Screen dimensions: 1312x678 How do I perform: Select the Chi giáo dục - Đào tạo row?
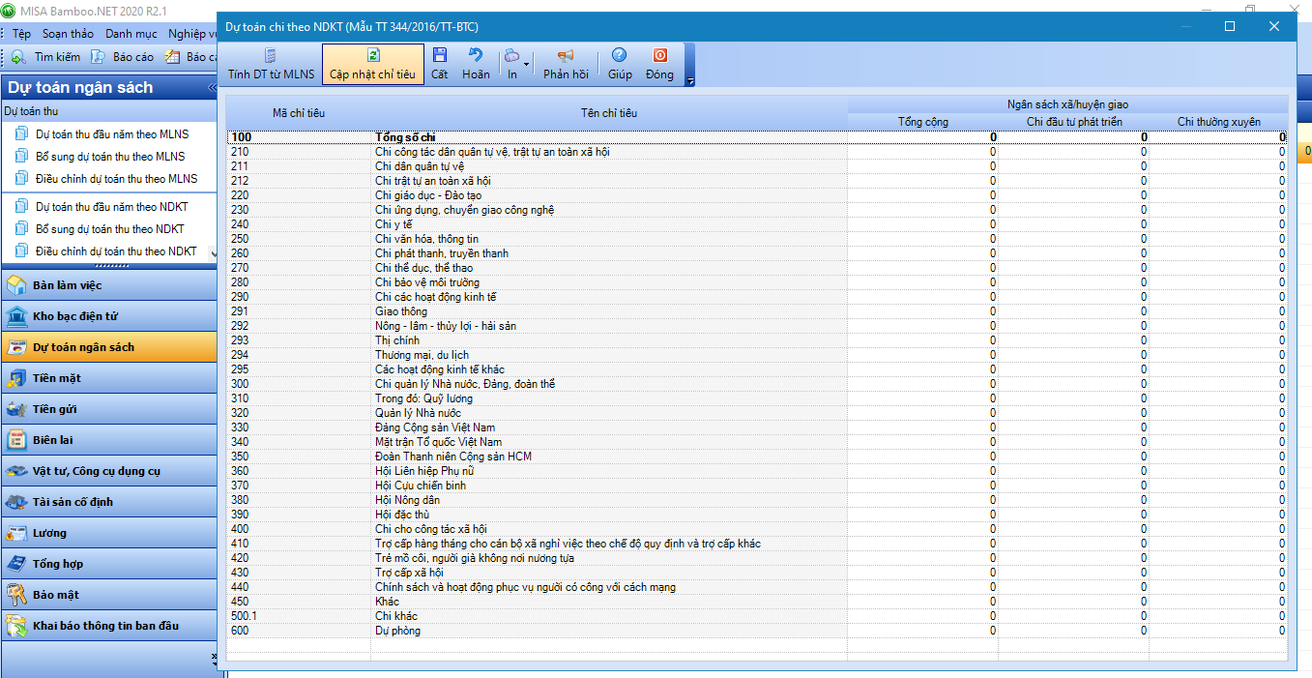click(x=427, y=195)
